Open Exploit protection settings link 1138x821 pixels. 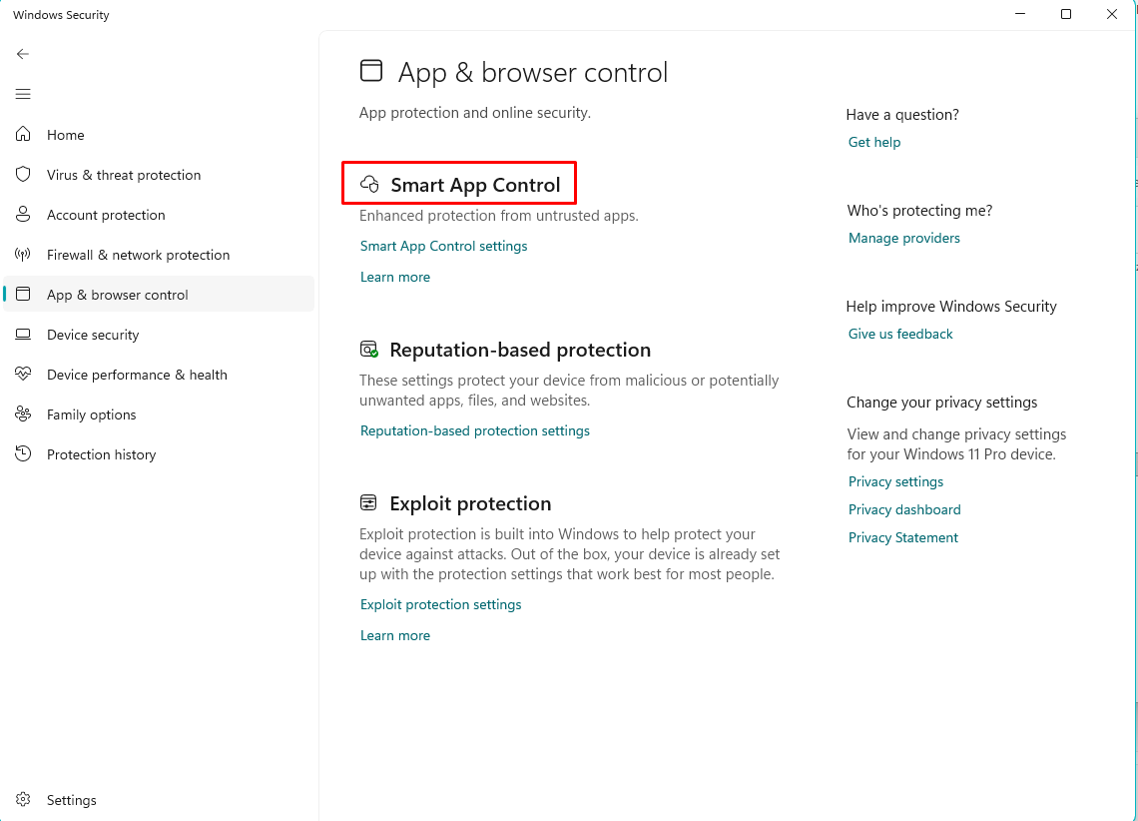[440, 604]
